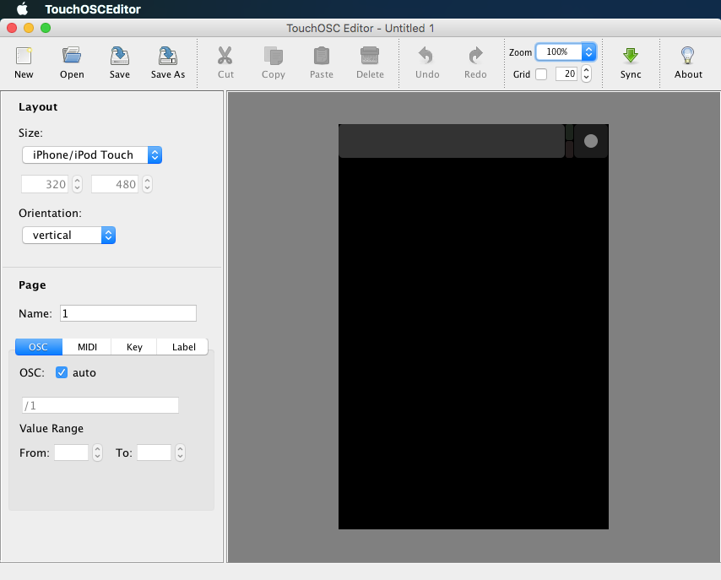Uncheck the OSC auto checkbox

click(x=62, y=372)
